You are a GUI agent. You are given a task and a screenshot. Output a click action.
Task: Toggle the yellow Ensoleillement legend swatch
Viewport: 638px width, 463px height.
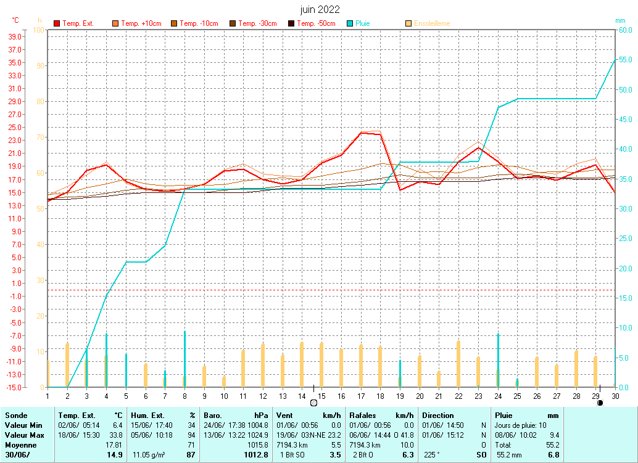click(x=408, y=23)
